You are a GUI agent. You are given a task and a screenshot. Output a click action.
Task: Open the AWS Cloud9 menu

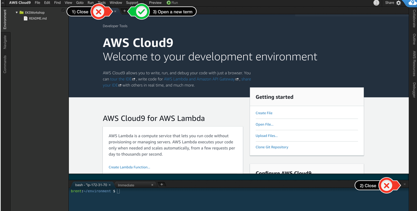(x=20, y=3)
